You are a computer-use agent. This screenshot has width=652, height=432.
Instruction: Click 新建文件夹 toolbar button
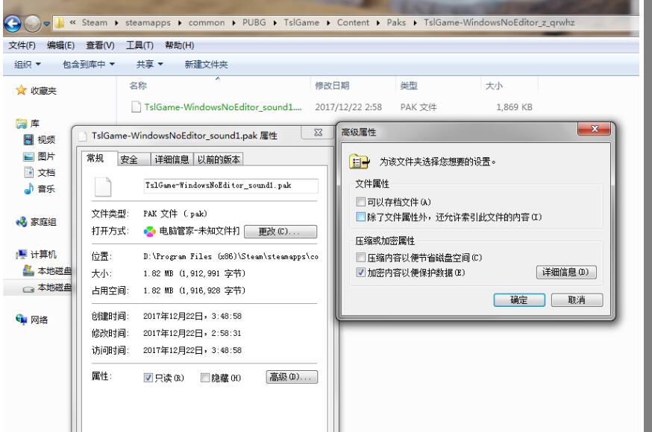(x=206, y=64)
